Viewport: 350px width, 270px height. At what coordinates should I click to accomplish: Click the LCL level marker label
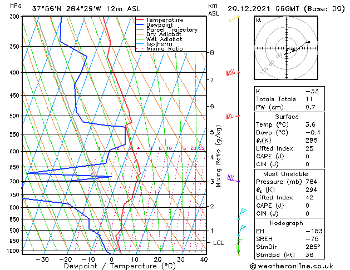tap(218, 243)
